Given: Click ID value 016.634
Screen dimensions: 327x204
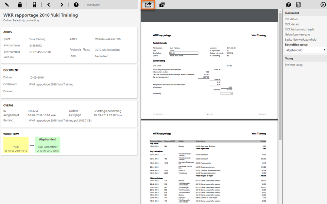Looking at the screenshot, I should 33,111.
